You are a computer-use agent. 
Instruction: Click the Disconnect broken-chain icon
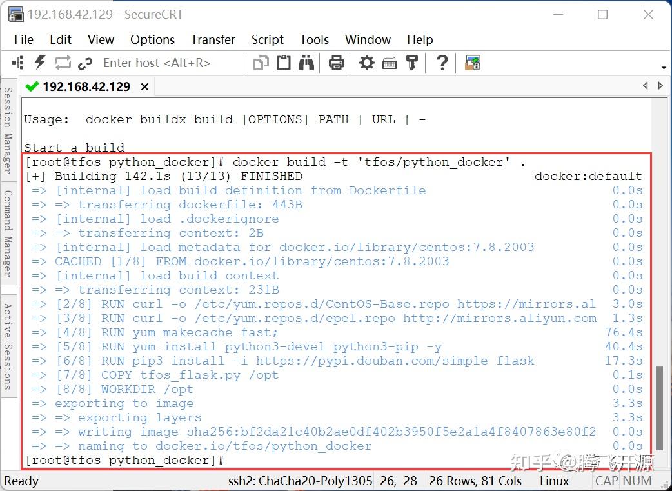tap(85, 62)
